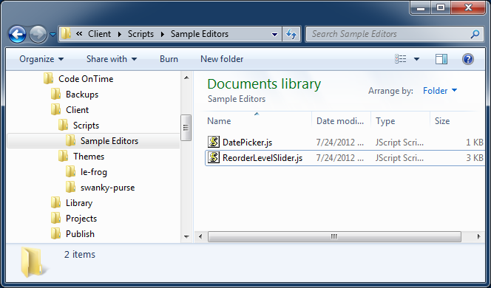Select Client folder in navigation tree

click(x=77, y=110)
